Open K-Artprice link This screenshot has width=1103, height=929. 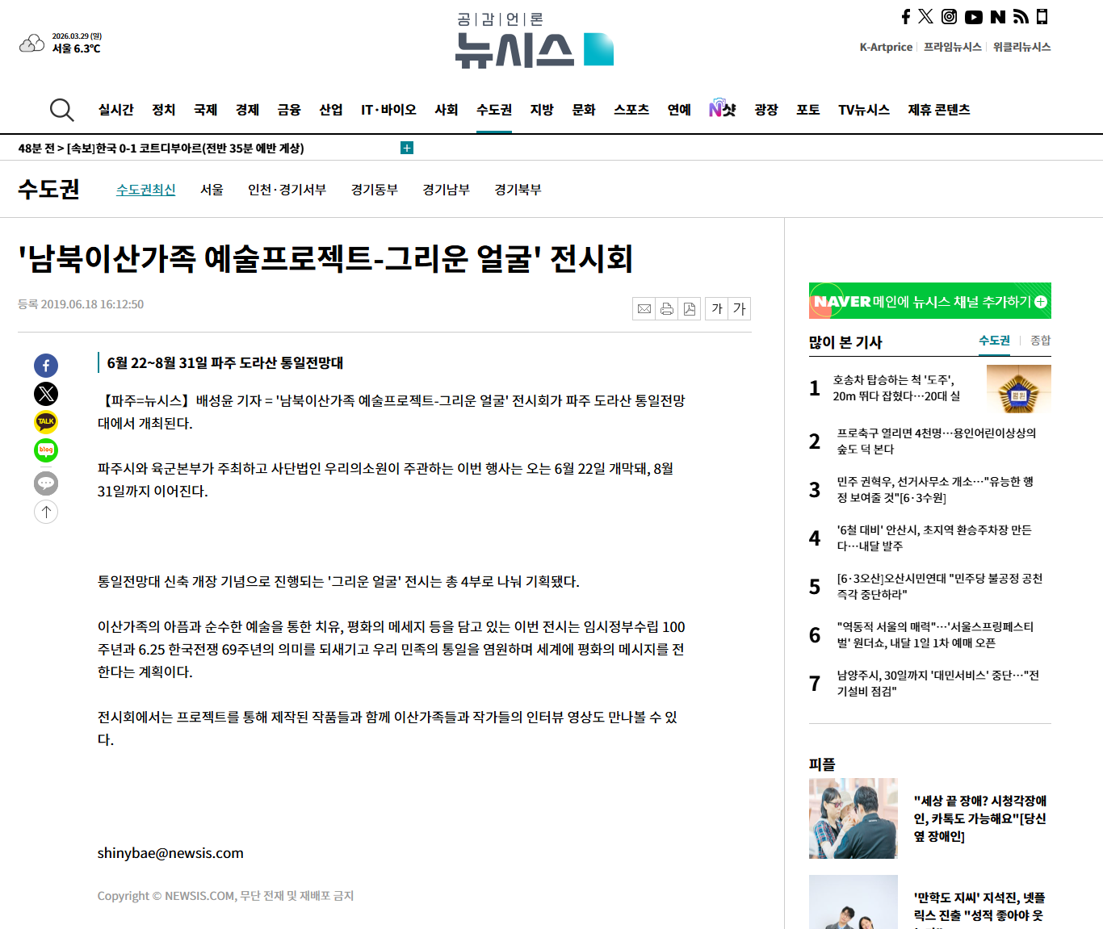pos(886,47)
